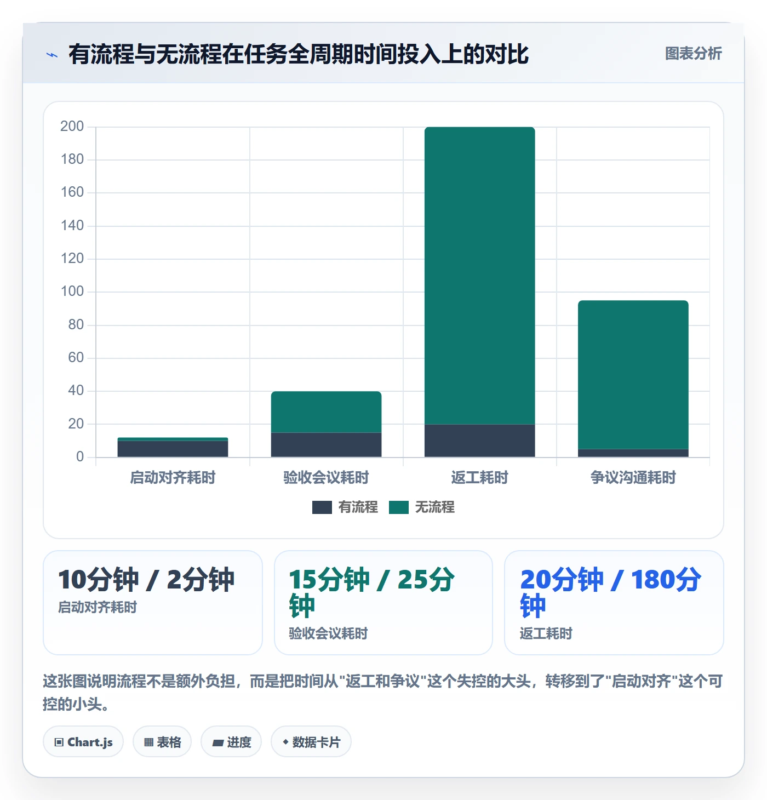Select the 表格 tag

pos(162,742)
